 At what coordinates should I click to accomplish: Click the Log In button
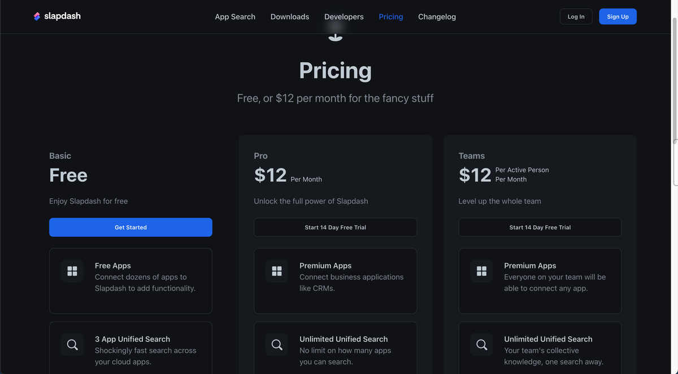pyautogui.click(x=576, y=16)
